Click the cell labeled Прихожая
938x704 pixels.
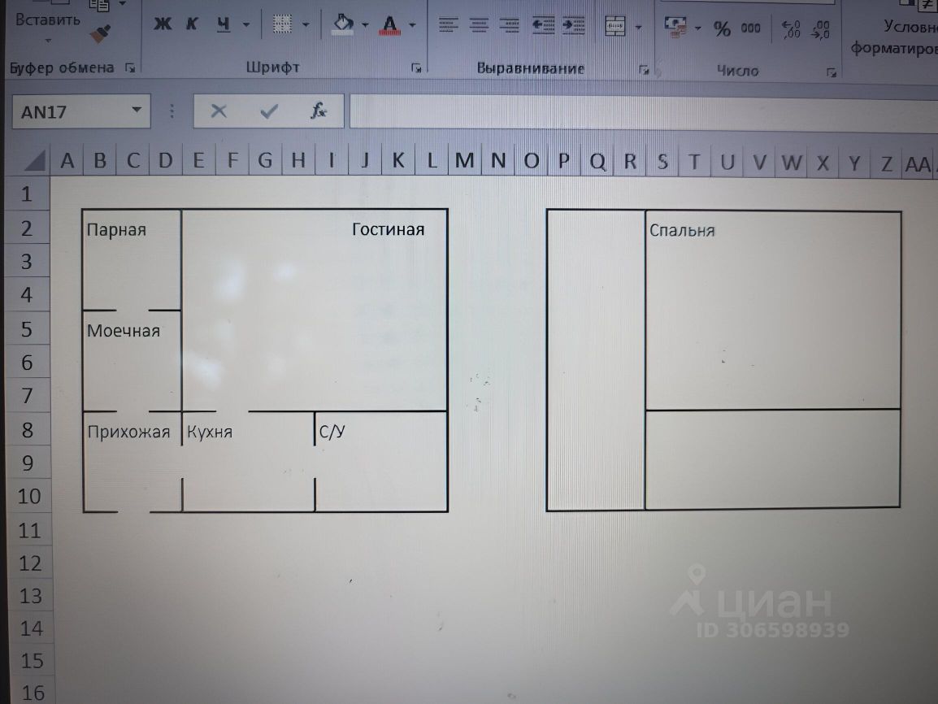tap(128, 432)
